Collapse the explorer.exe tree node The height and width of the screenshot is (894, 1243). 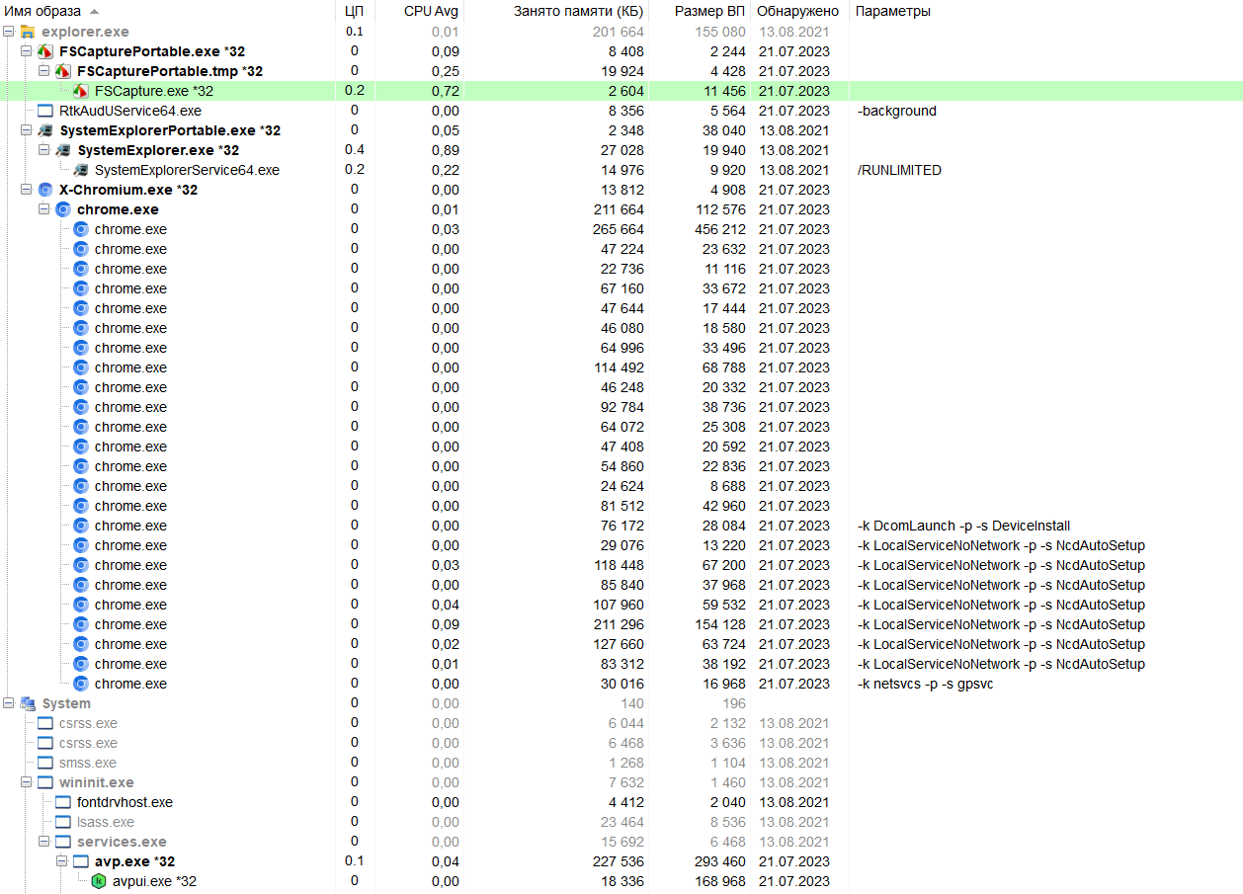(x=9, y=32)
